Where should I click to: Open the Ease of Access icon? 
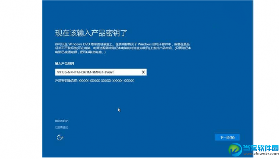(60, 138)
